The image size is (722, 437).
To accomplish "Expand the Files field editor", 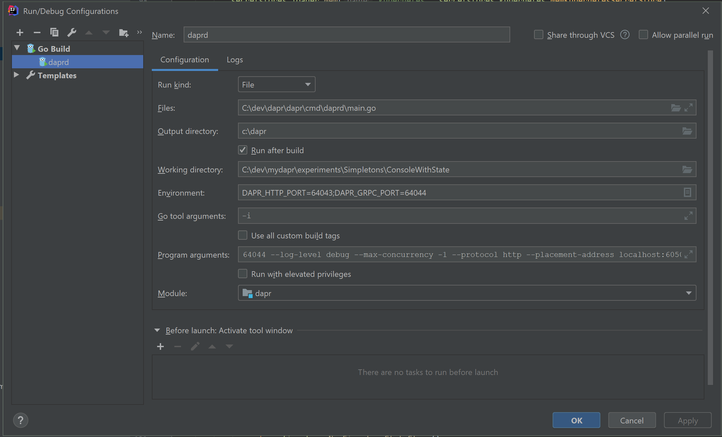I will tap(689, 108).
